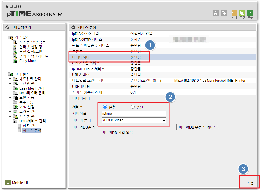Click the home icon in the top toolbar
261x190 pixels.
[x=216, y=13]
